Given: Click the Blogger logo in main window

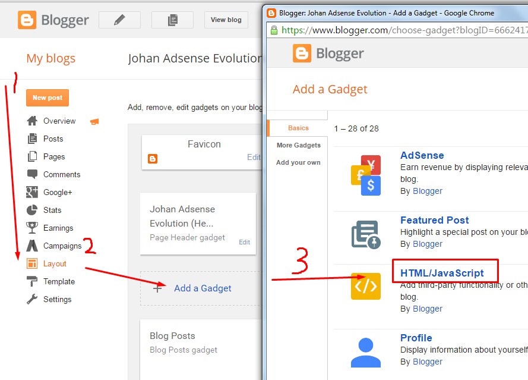Looking at the screenshot, I should pos(53,20).
